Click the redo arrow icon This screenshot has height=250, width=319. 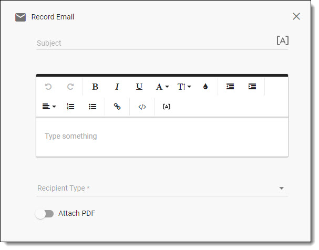click(x=70, y=87)
